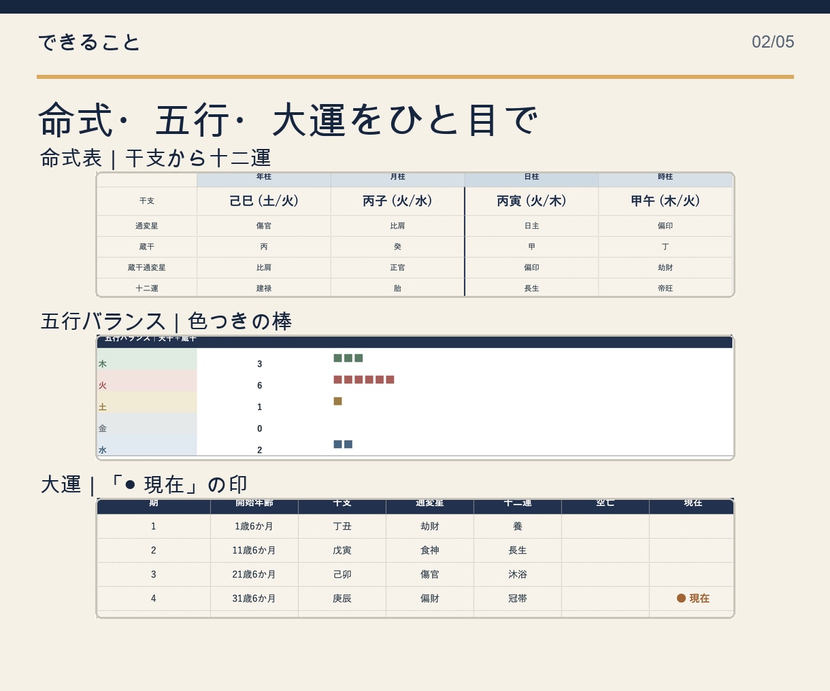Click the 丁丑 cell in 大運 table
This screenshot has width=830, height=691.
(342, 526)
